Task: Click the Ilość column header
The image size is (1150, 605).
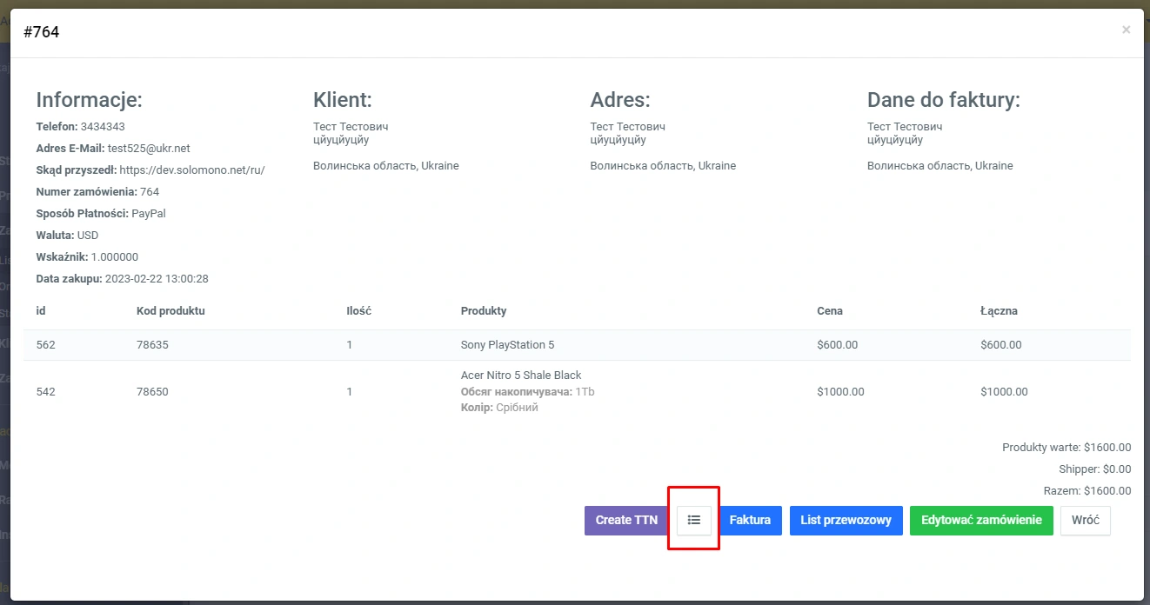Action: tap(358, 311)
